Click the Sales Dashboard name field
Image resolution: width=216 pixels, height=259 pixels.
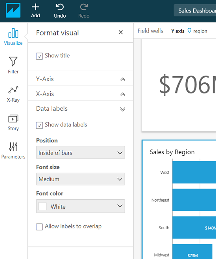[195, 11]
